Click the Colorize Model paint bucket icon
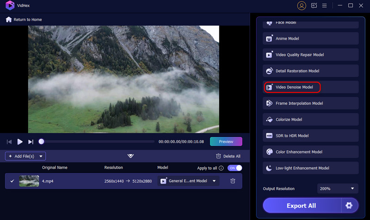The width and height of the screenshot is (370, 220). [x=269, y=119]
